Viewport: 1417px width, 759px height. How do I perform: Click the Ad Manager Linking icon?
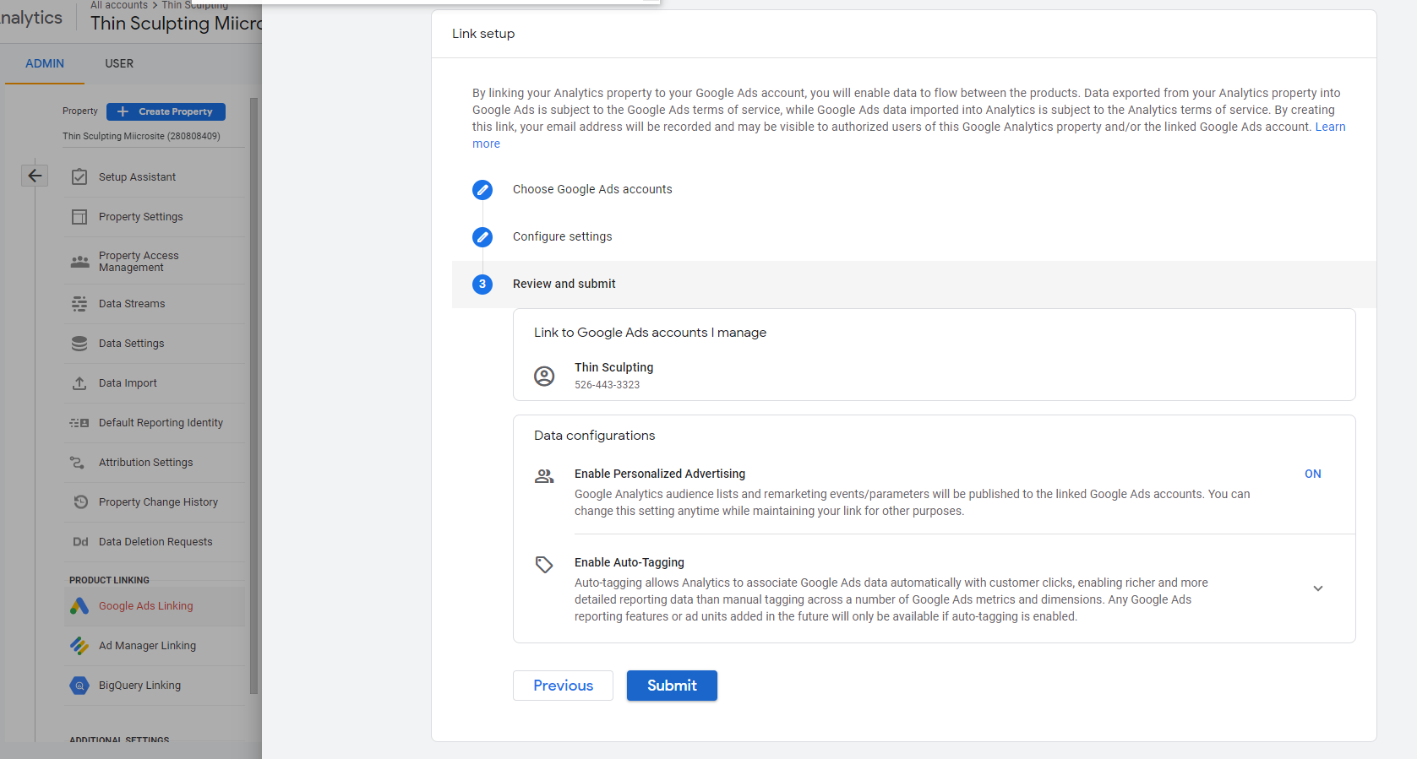79,646
